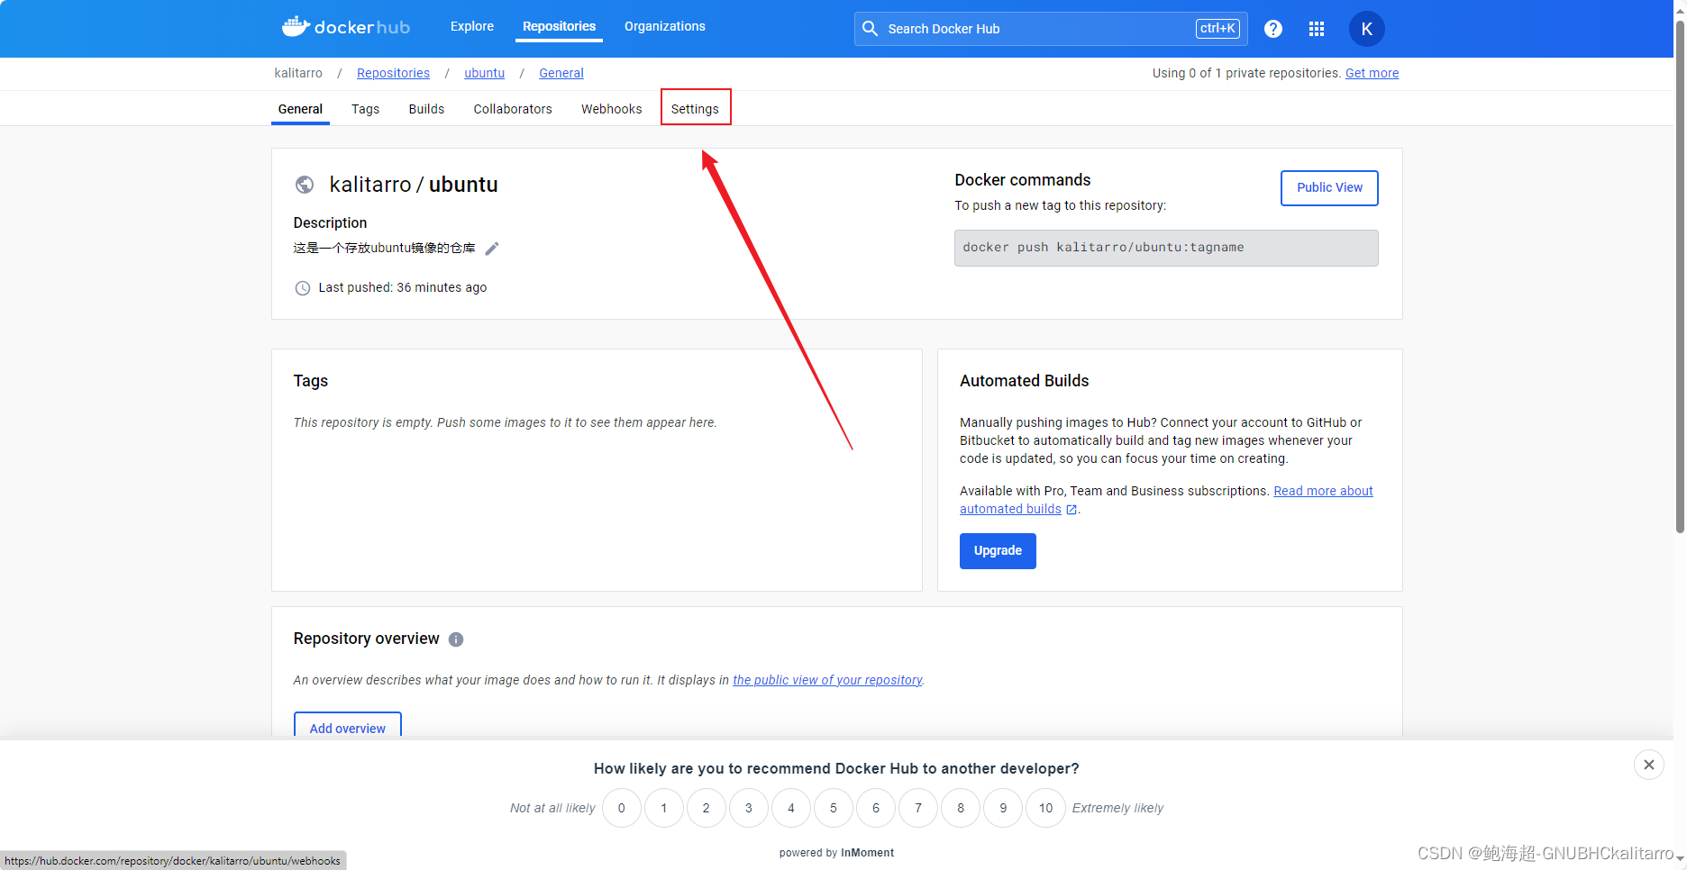The width and height of the screenshot is (1687, 870).
Task: Open the Get more link
Action: click(1372, 73)
